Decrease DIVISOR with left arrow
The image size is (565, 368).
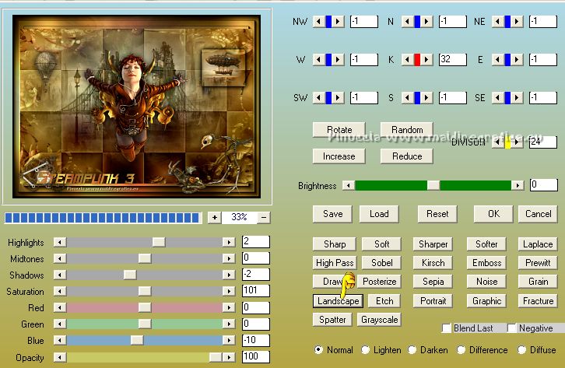point(497,142)
